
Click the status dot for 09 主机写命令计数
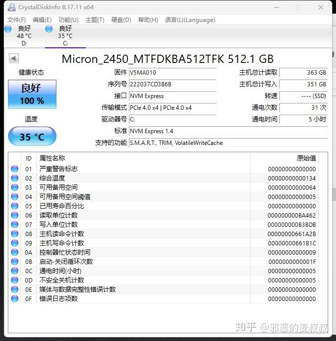(15, 243)
